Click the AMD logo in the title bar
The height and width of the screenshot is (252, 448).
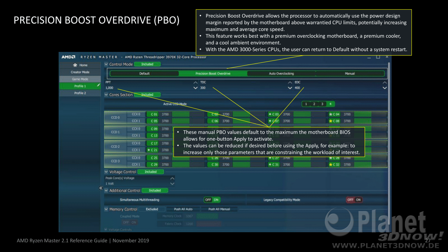69,57
